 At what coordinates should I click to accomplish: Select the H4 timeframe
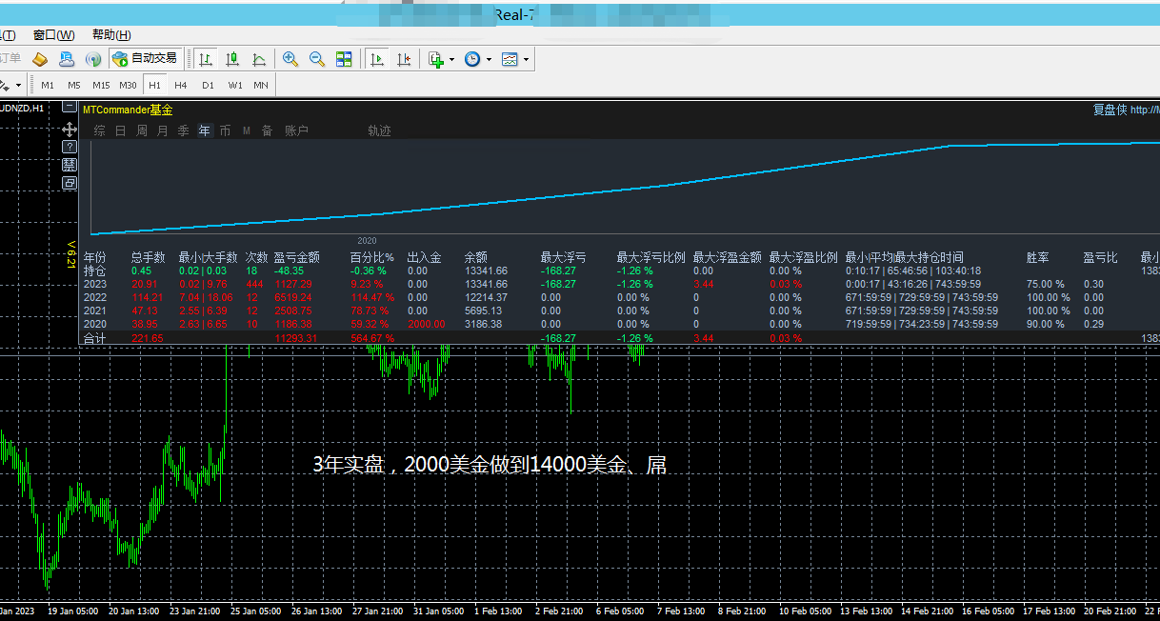tap(181, 85)
